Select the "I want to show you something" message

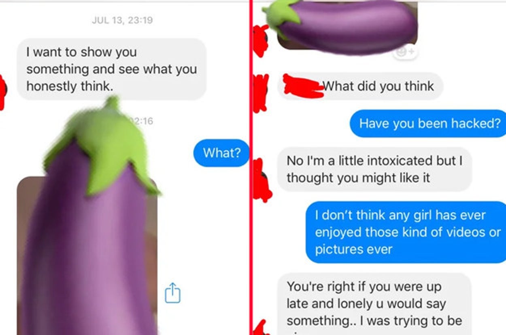pyautogui.click(x=112, y=69)
